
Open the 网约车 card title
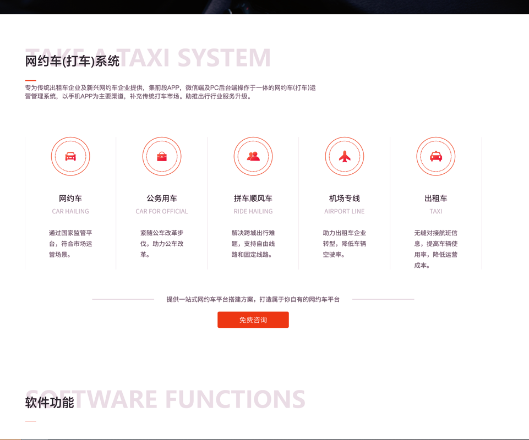(70, 198)
